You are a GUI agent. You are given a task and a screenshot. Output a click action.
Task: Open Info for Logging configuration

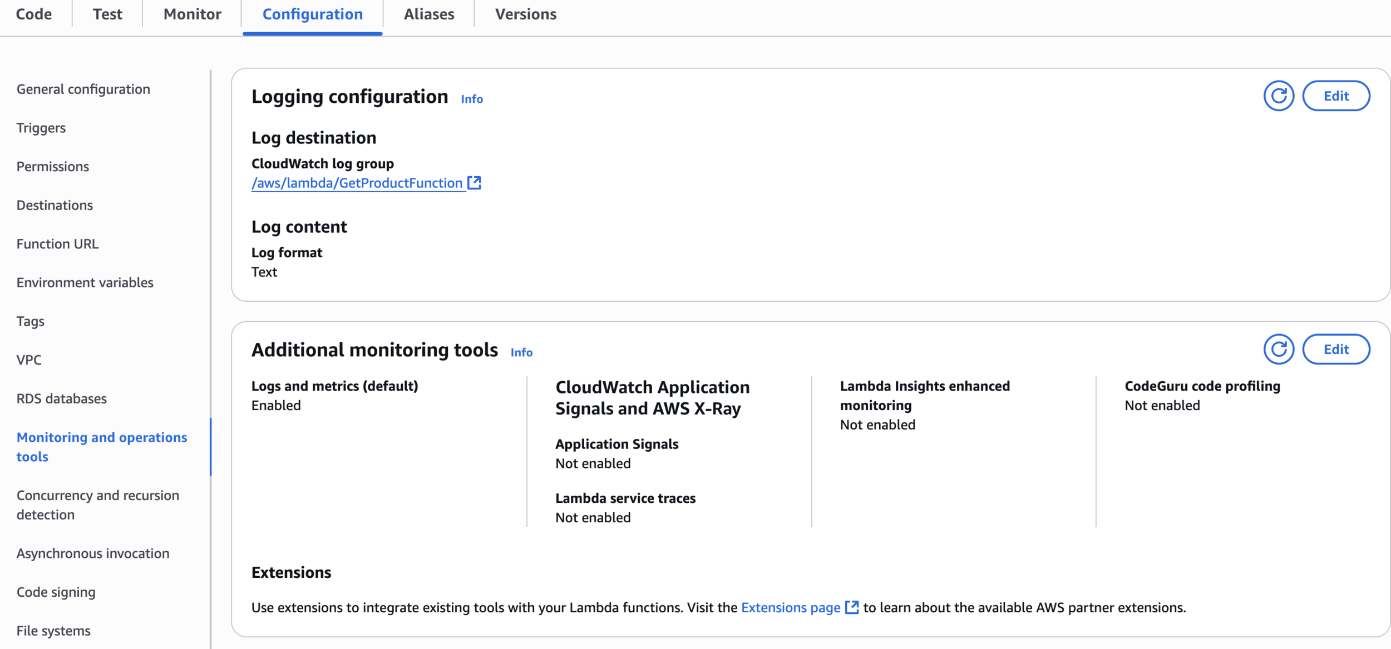pos(471,99)
